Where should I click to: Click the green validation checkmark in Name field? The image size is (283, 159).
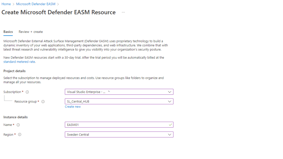coord(170,125)
